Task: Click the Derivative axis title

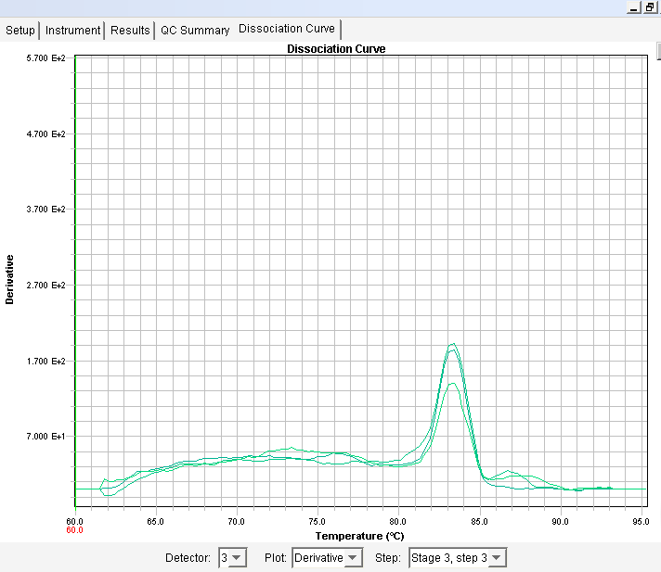Action: tap(9, 279)
